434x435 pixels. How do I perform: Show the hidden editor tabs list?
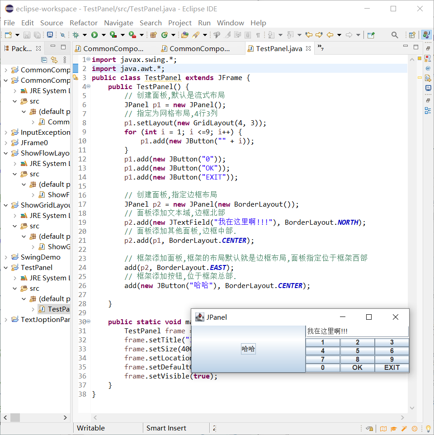pos(320,47)
